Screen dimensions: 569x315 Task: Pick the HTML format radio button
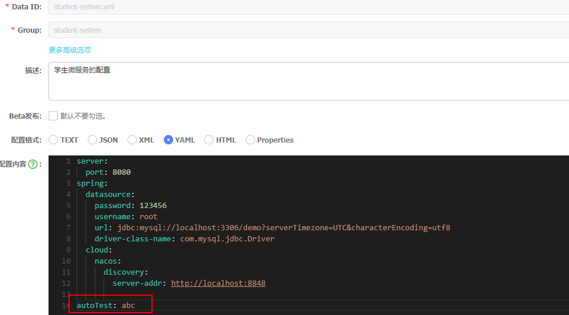click(x=209, y=140)
